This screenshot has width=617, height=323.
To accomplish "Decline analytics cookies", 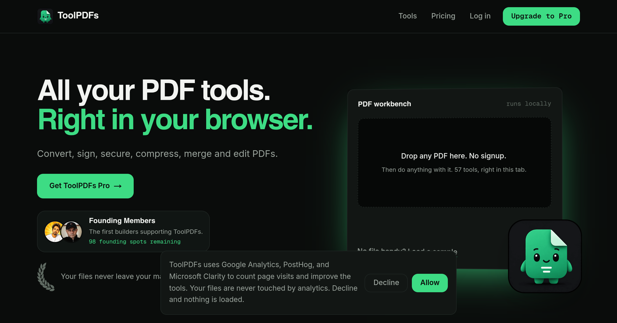I will click(x=386, y=282).
